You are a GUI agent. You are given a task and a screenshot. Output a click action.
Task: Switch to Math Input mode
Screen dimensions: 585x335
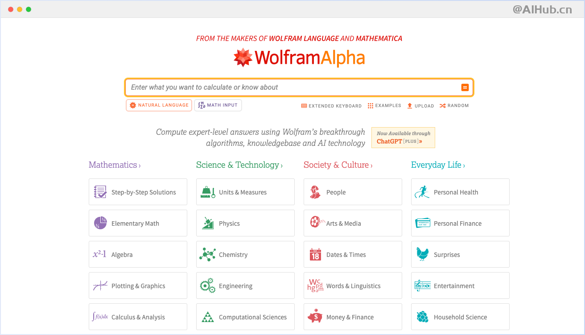[218, 105]
